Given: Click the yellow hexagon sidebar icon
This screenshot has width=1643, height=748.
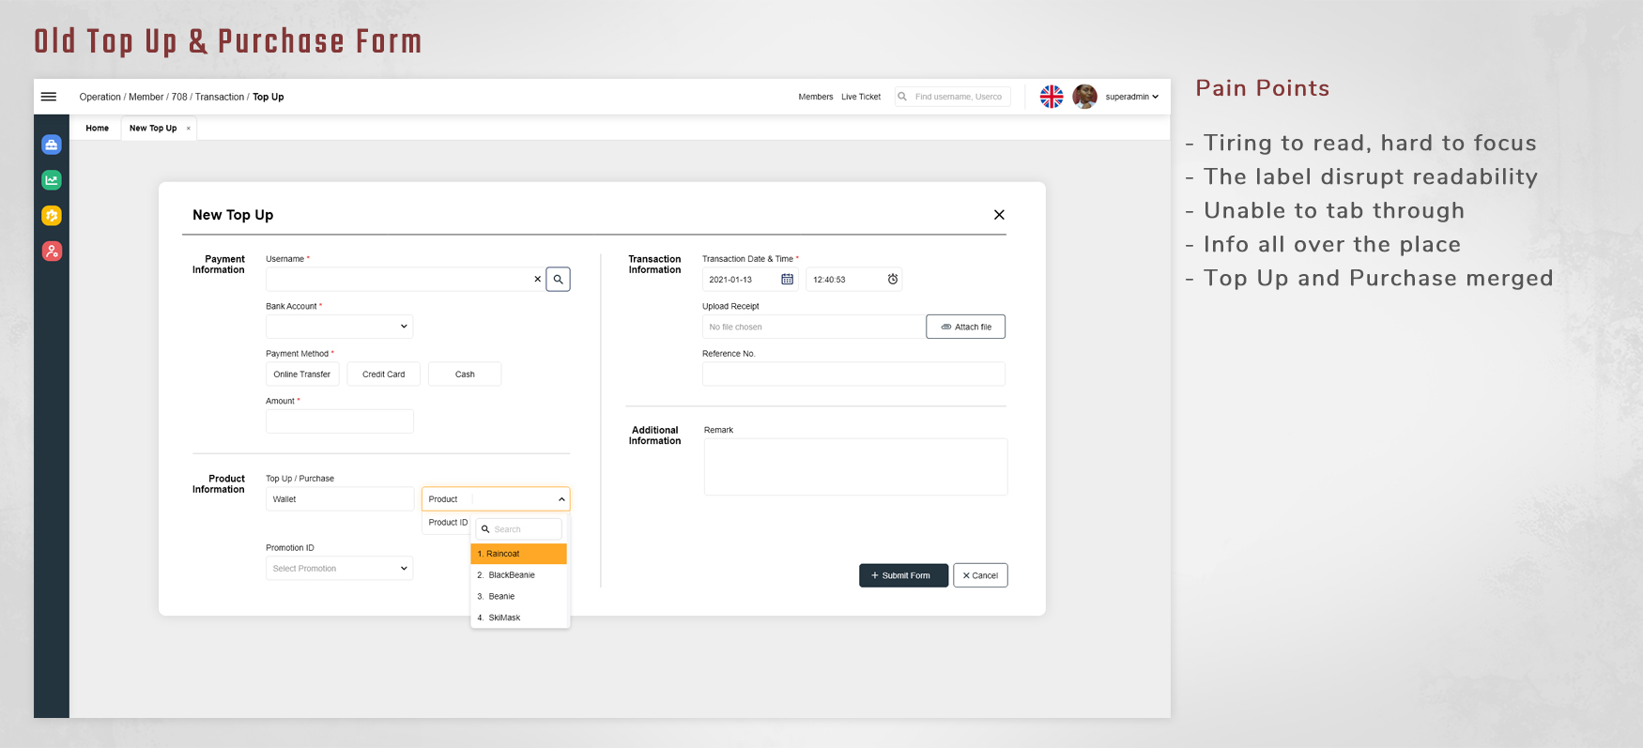Looking at the screenshot, I should 52,216.
